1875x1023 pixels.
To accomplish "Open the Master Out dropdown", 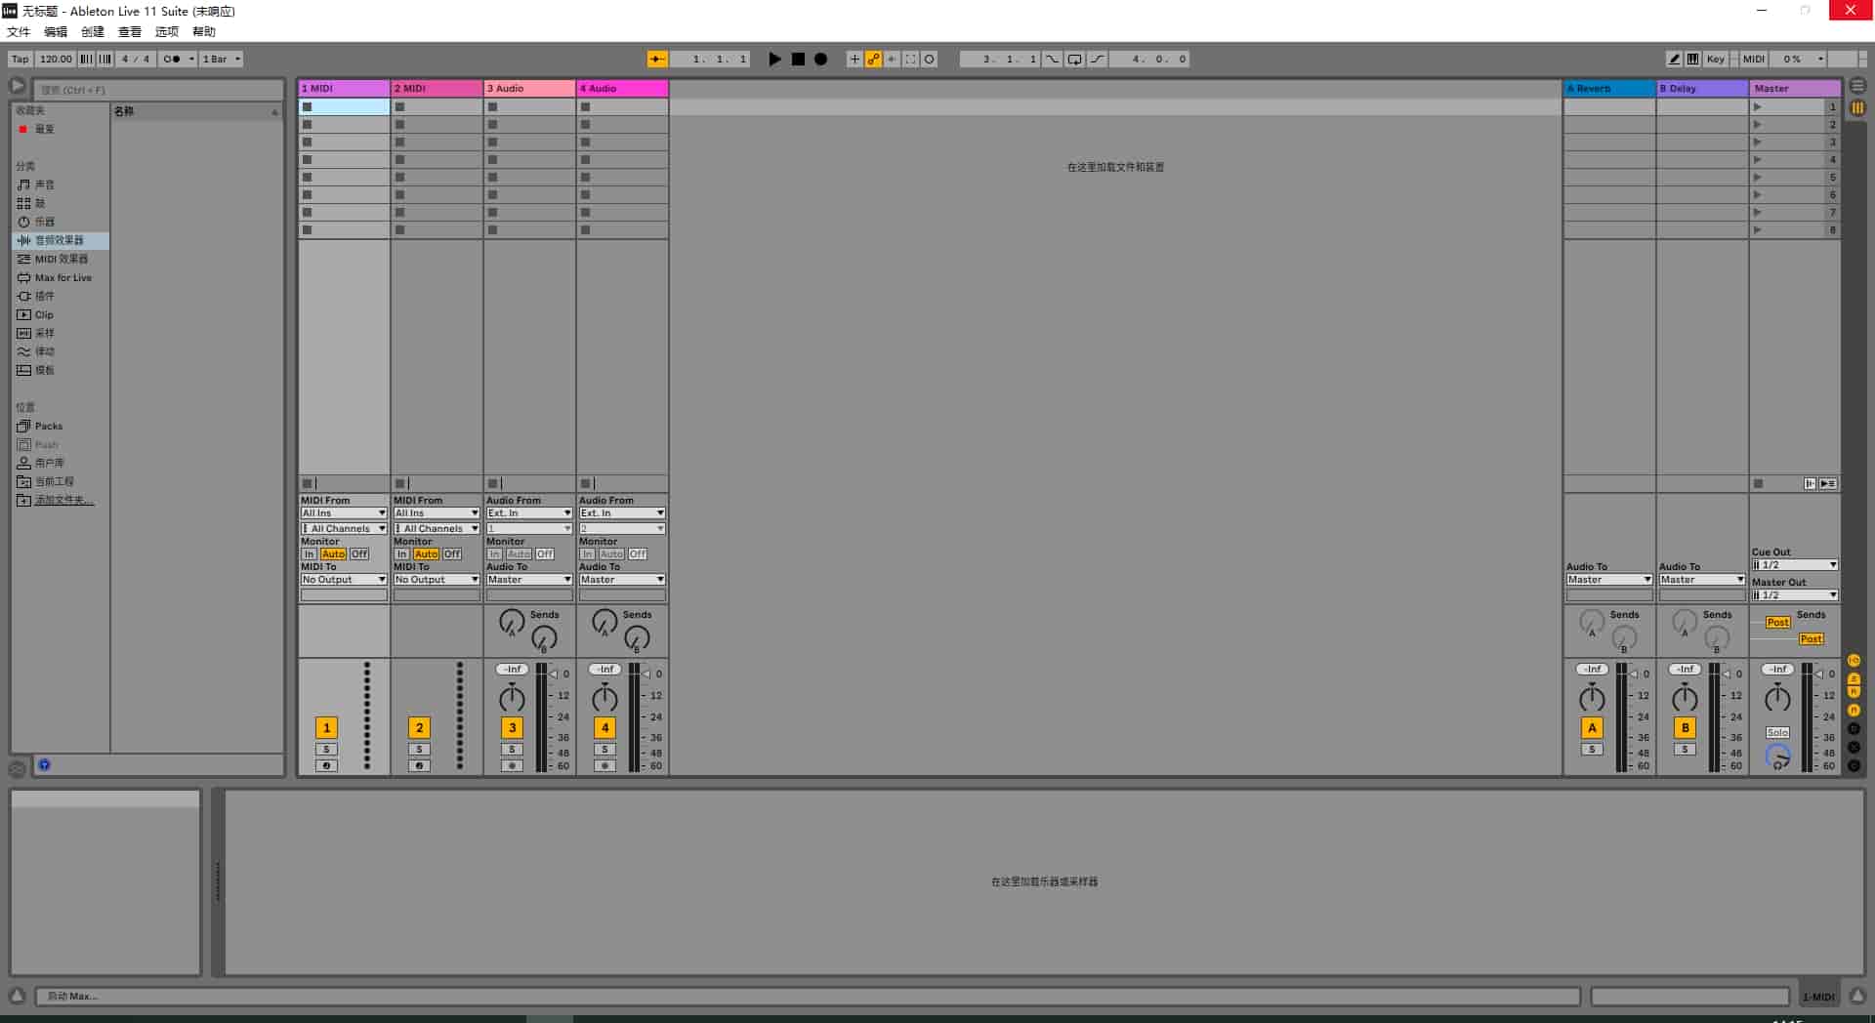I will (1795, 595).
